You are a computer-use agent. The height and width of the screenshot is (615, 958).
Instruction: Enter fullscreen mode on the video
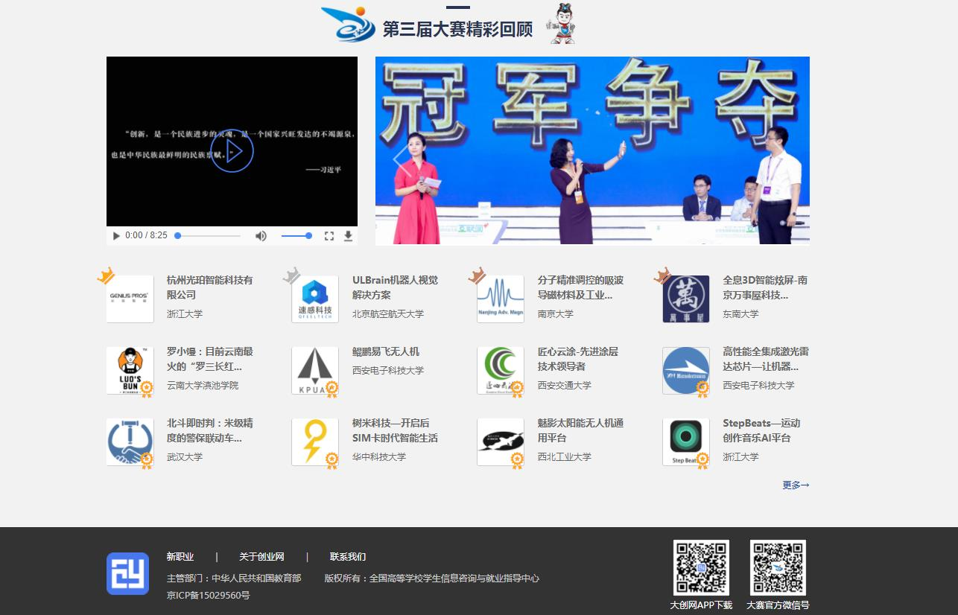329,236
